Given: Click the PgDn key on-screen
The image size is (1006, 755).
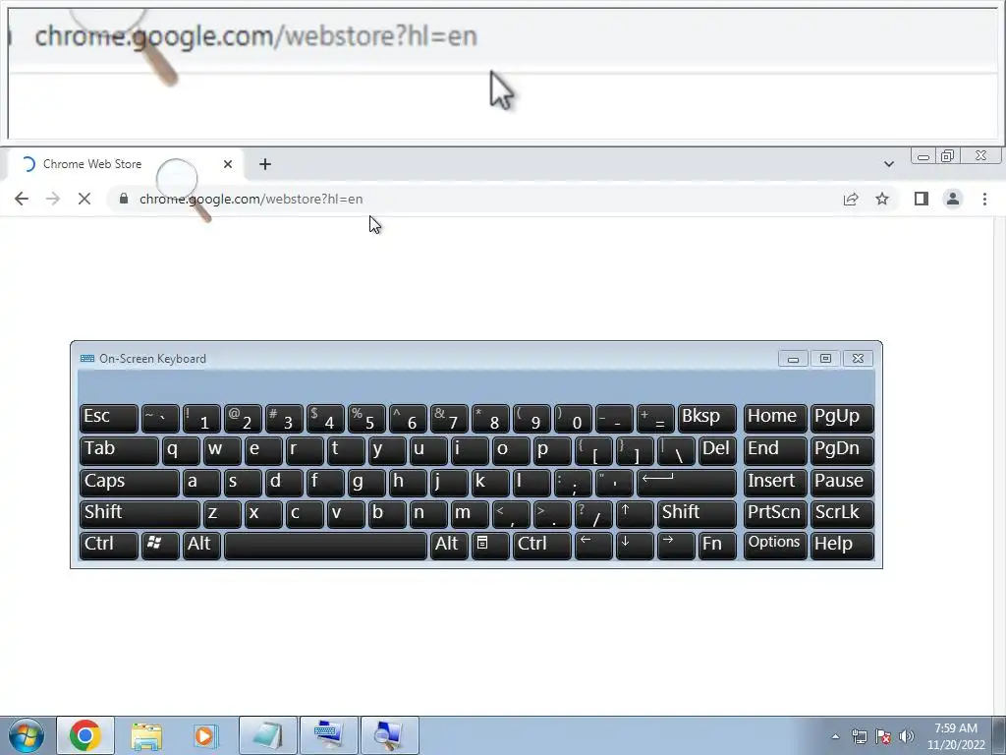Looking at the screenshot, I should [x=842, y=450].
